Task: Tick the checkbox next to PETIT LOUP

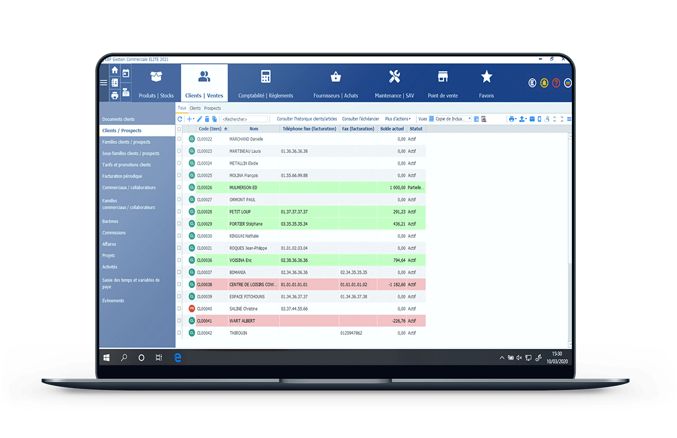Action: pyautogui.click(x=179, y=211)
